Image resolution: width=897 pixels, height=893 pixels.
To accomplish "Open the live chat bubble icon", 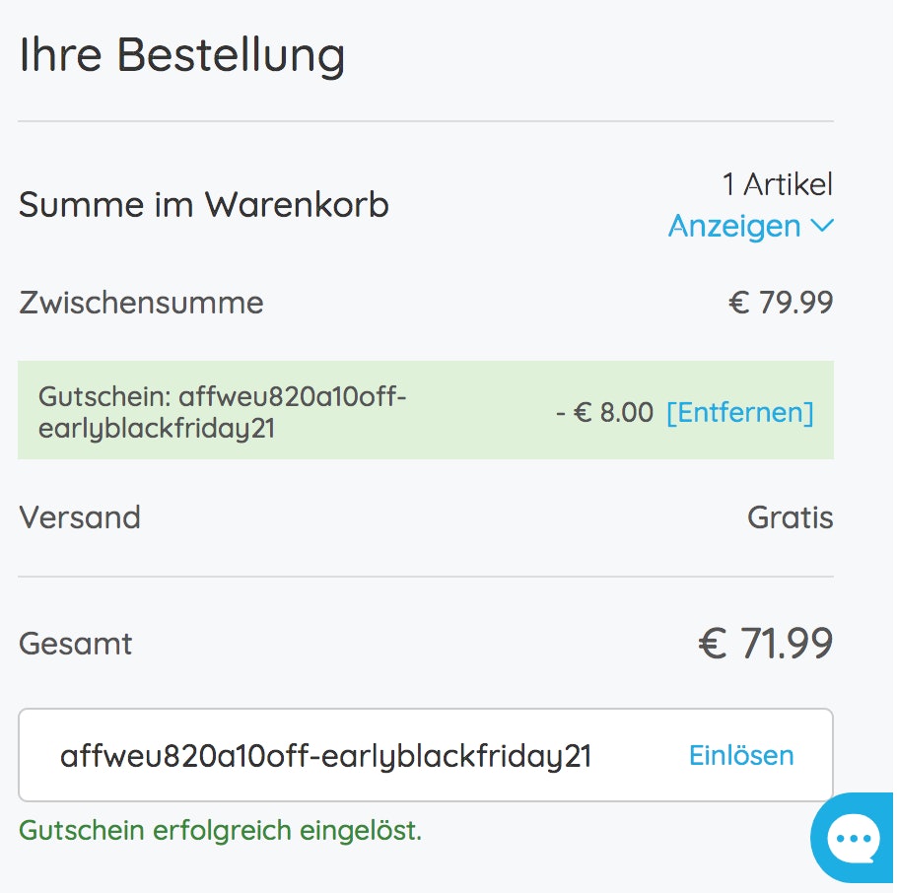I will pyautogui.click(x=854, y=839).
